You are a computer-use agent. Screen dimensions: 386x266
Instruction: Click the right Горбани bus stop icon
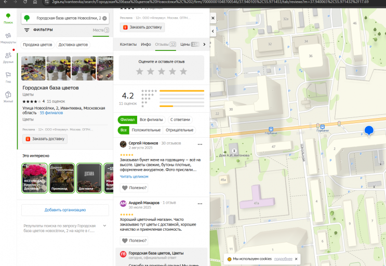pos(322,127)
